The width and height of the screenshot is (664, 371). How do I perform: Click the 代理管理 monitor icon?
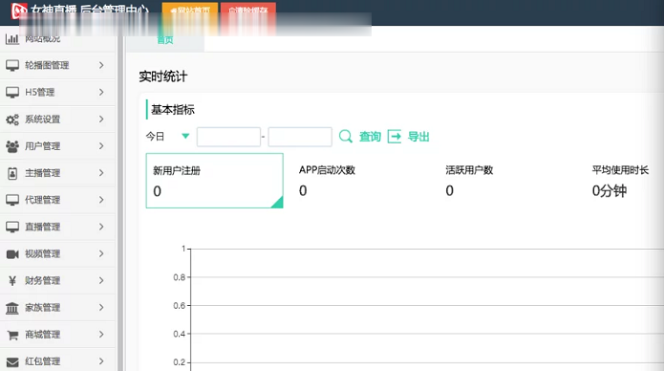click(12, 200)
